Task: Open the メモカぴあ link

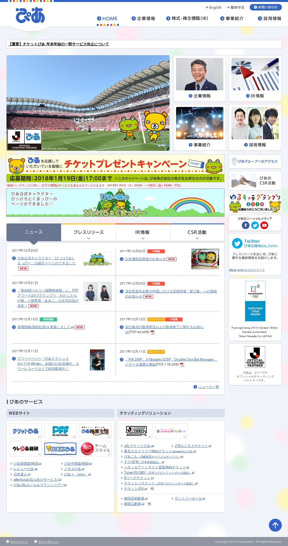Action: point(73,469)
